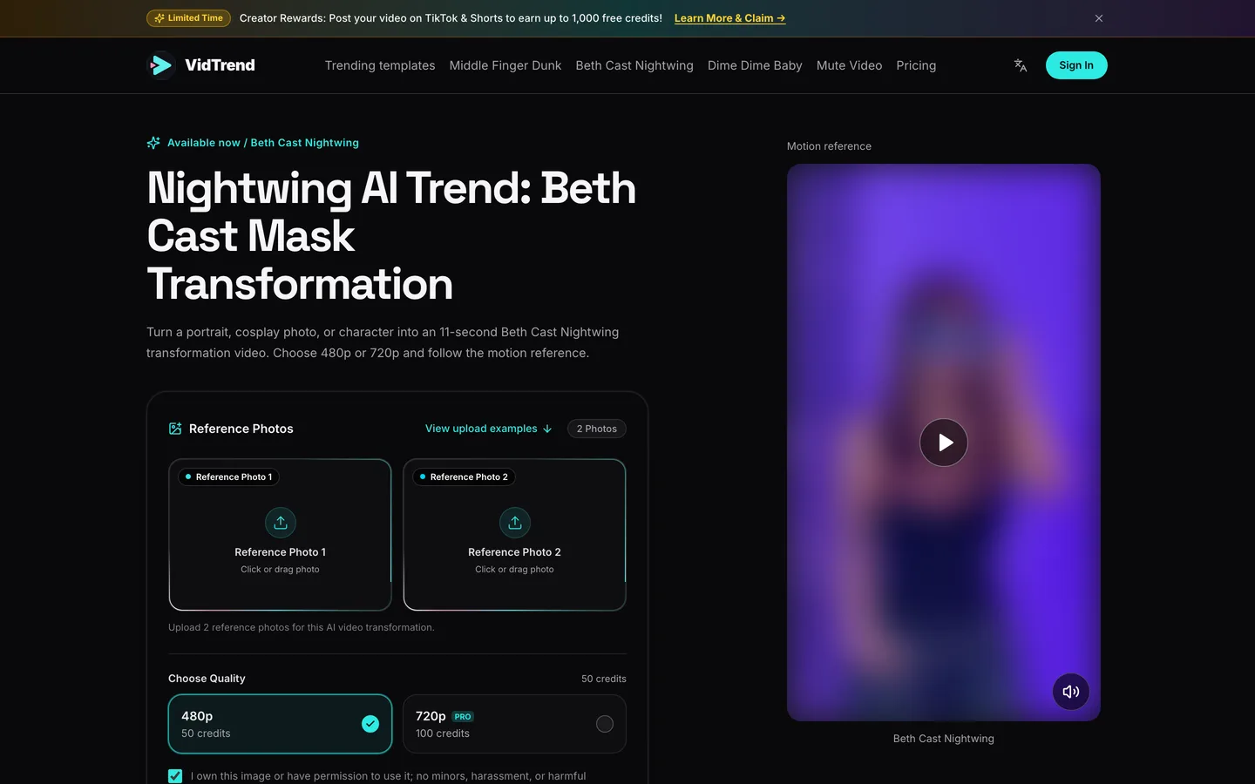
Task: Select the 720p PRO quality option
Action: (x=514, y=724)
